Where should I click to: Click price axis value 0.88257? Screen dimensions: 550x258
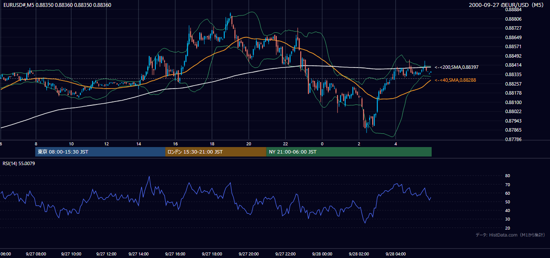[513, 83]
